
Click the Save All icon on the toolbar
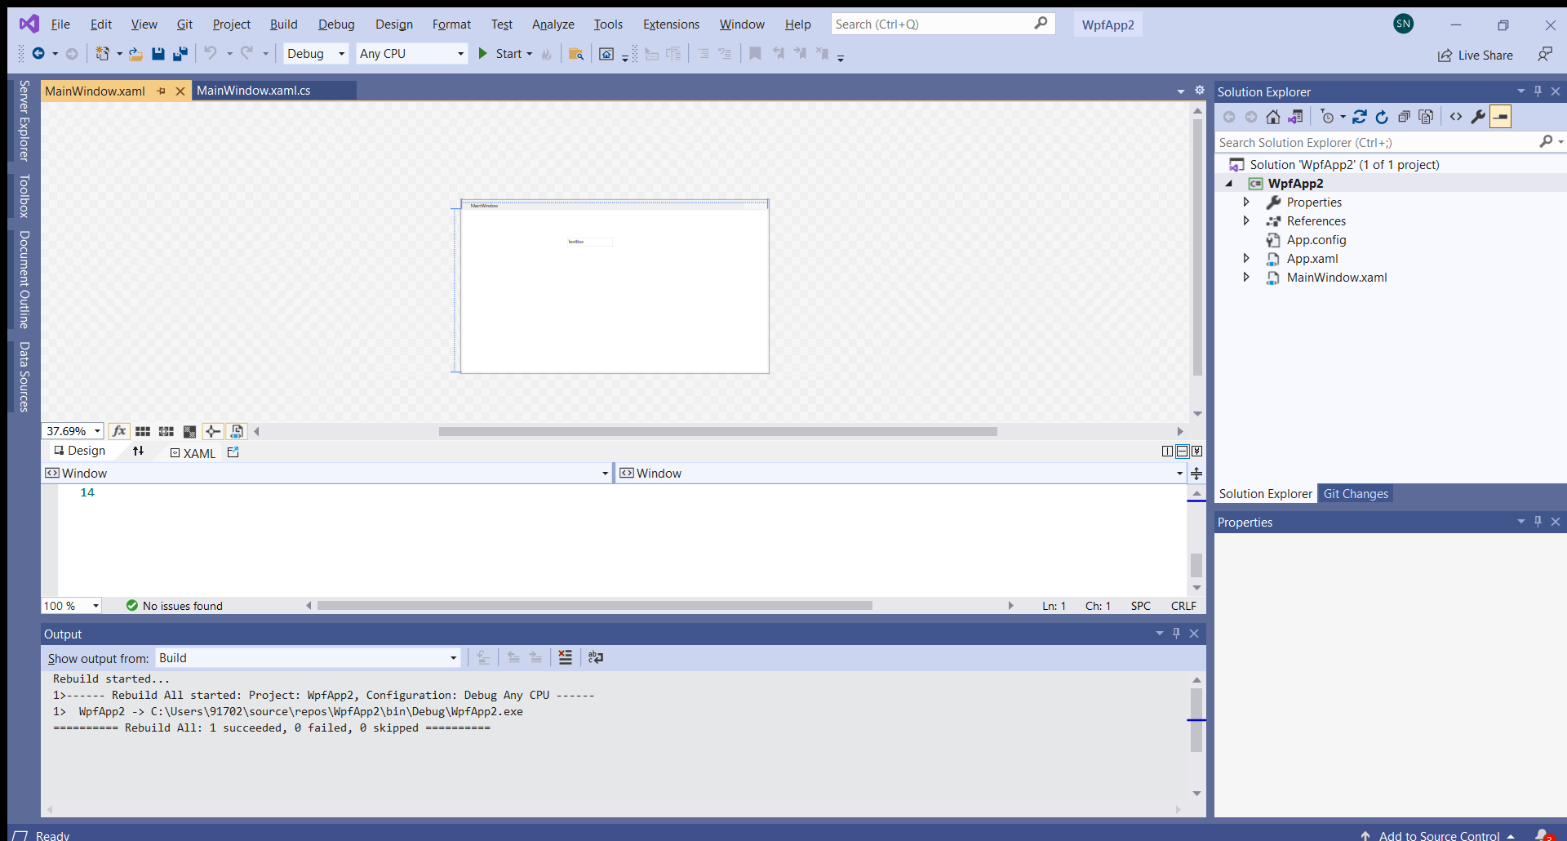point(180,53)
